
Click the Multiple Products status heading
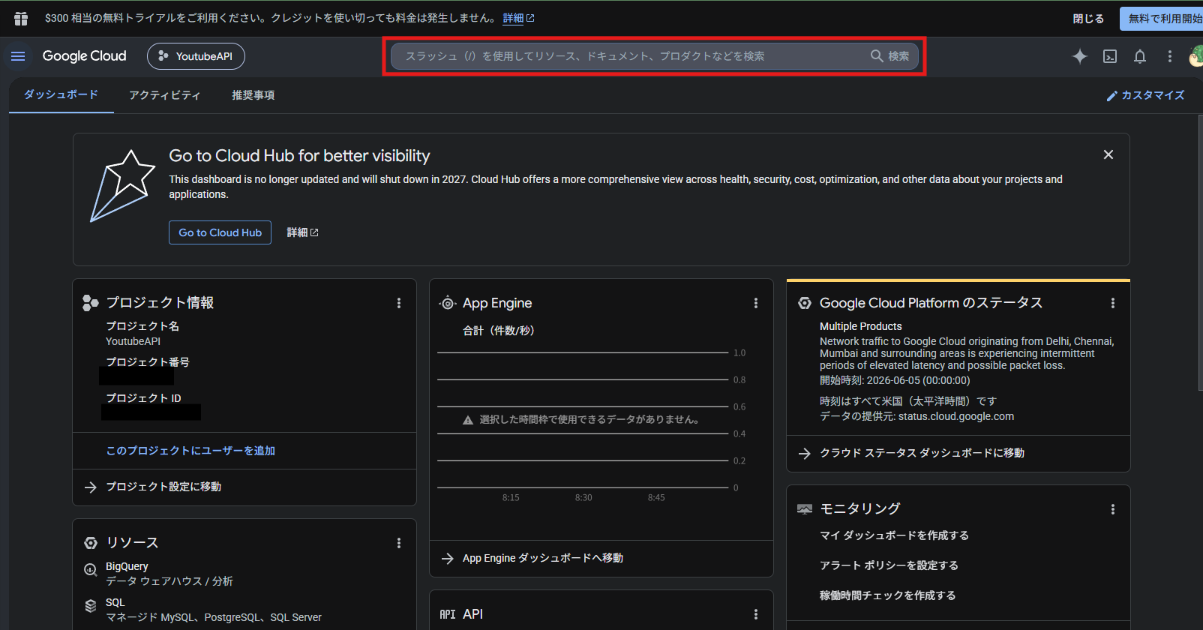click(x=860, y=326)
